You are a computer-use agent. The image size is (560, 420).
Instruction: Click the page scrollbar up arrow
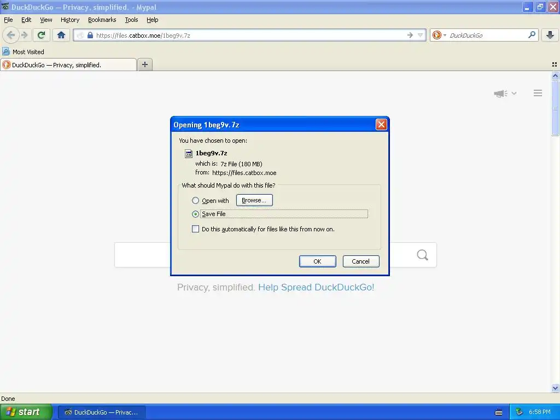pyautogui.click(x=555, y=75)
